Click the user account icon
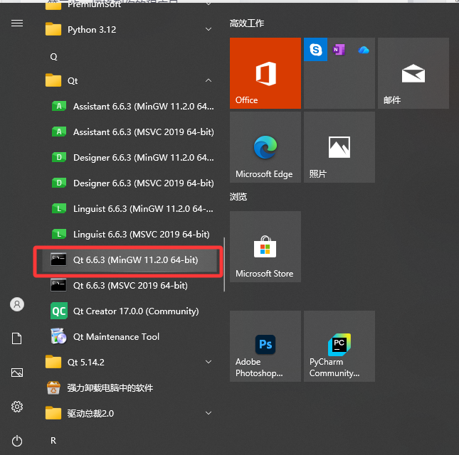Viewport: 459px width, 455px height. tap(17, 304)
